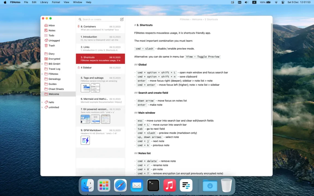Open the FSNotes app menu
The image size is (314, 196).
(x=15, y=2)
